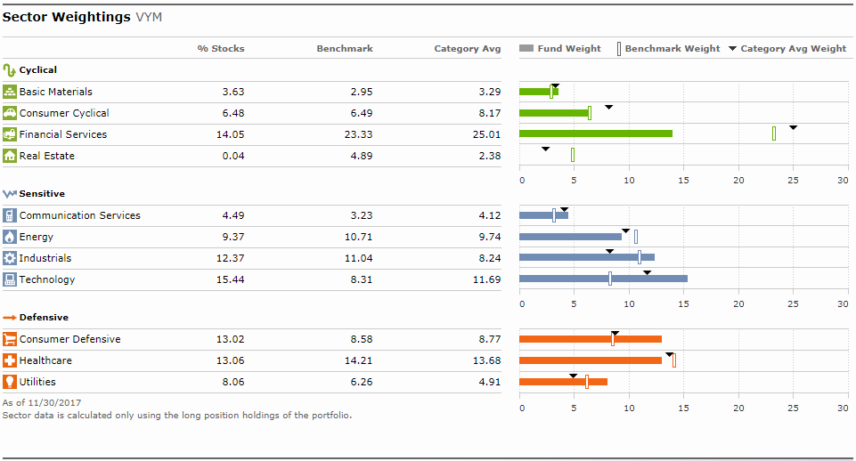This screenshot has height=461, width=856.
Task: Click the Healthcare orange fund weight bar
Action: pos(591,360)
